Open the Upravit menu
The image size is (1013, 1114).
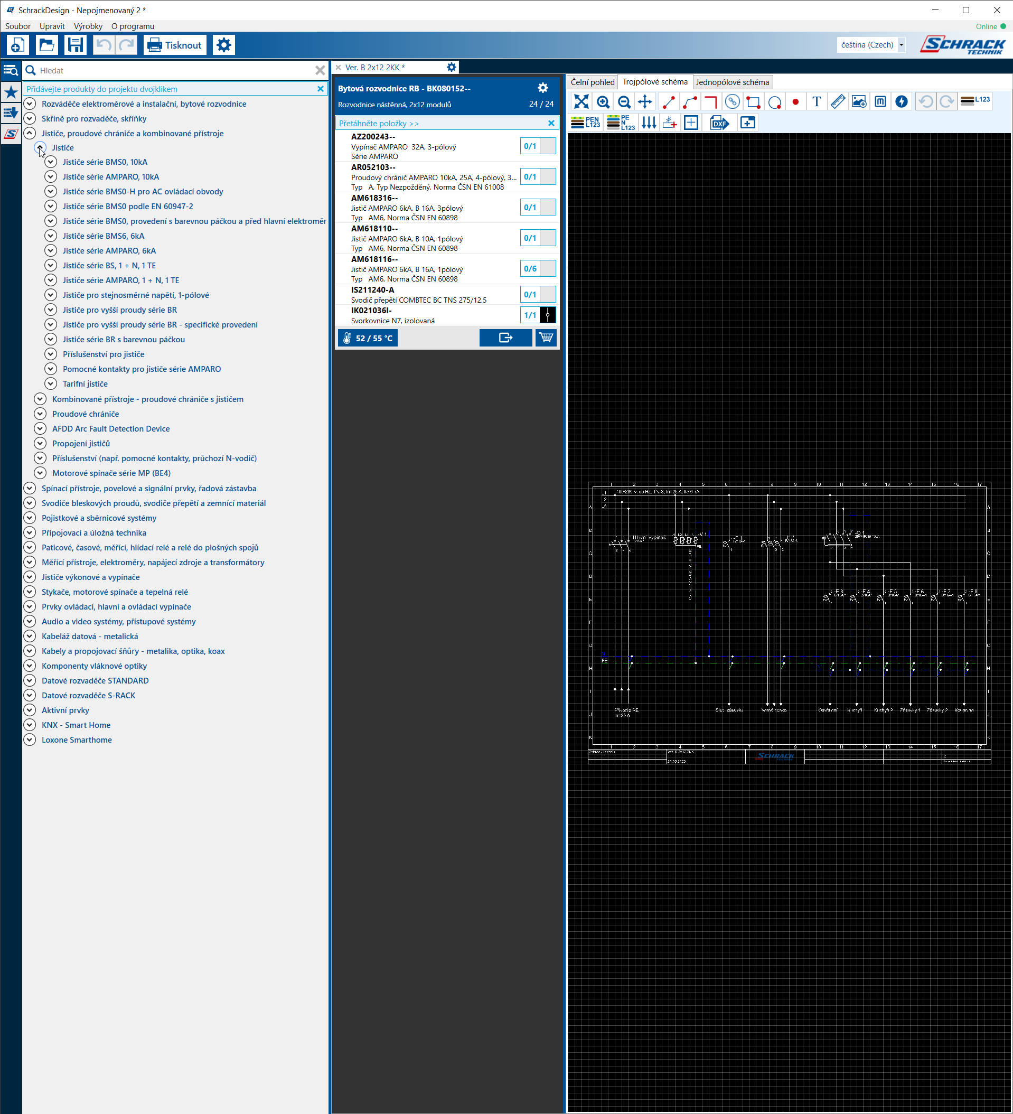52,26
